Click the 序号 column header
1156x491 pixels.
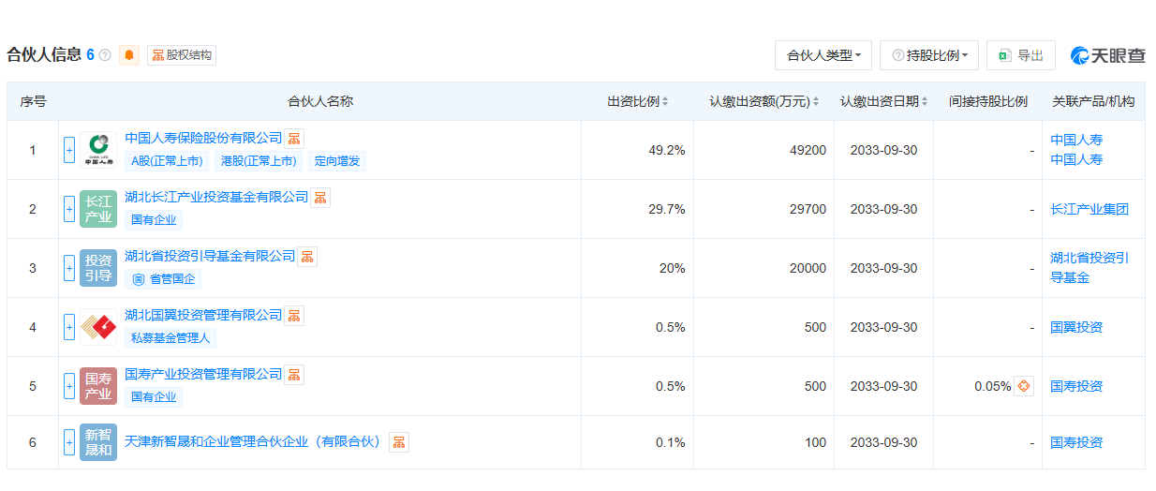[x=33, y=101]
